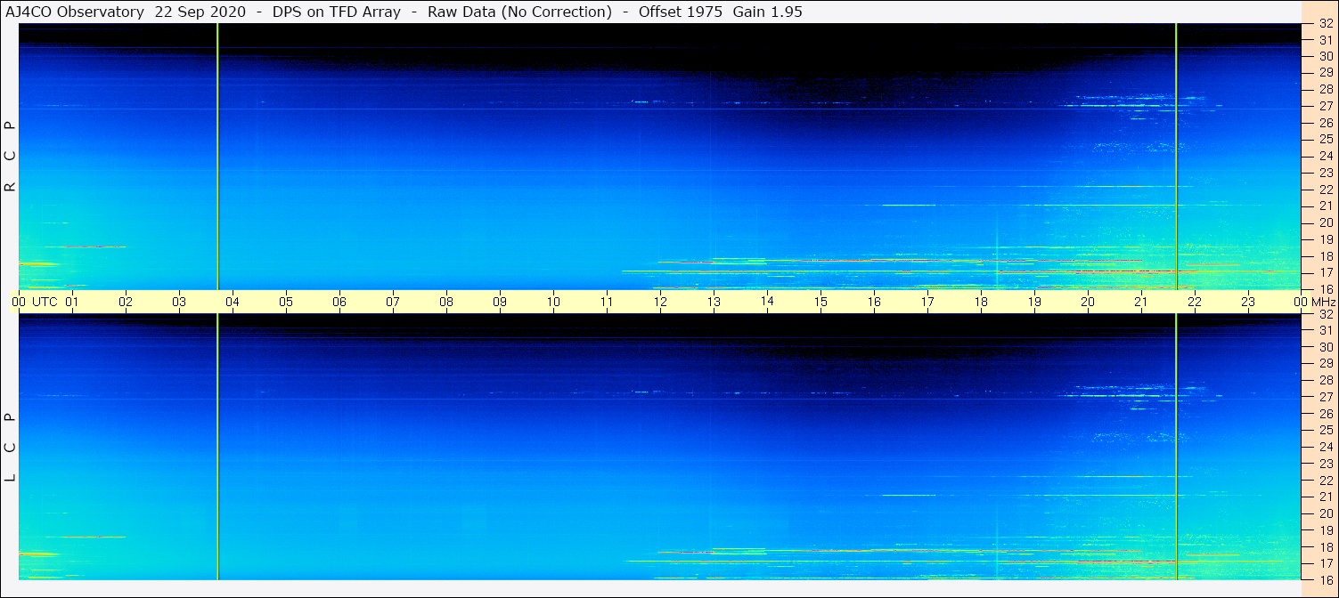Click the LCP panel label on left side
Viewport: 1339px width, 598px height.
[x=11, y=448]
